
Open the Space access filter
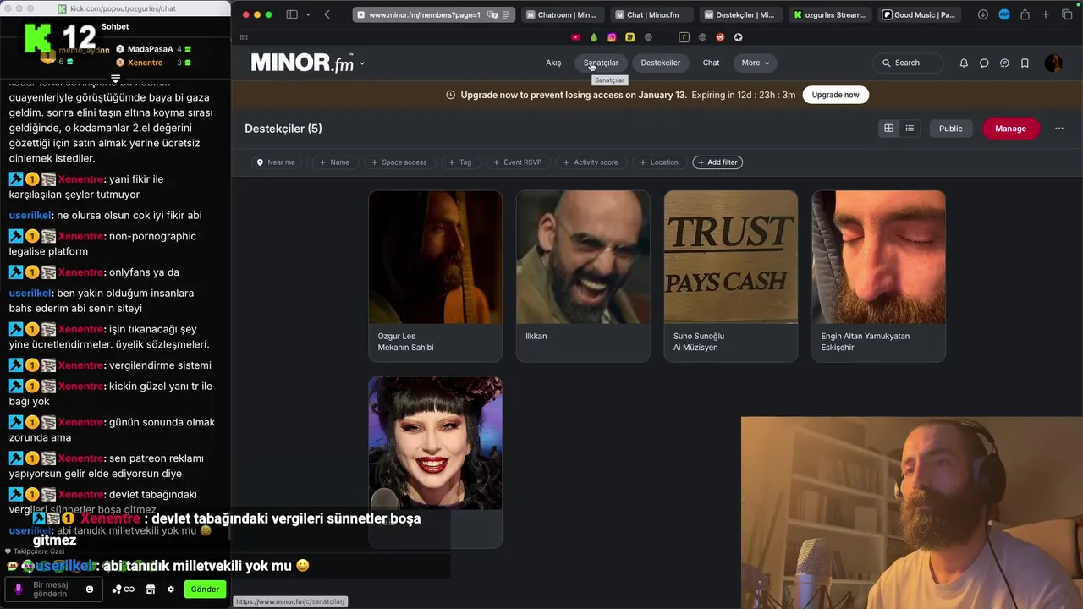399,162
